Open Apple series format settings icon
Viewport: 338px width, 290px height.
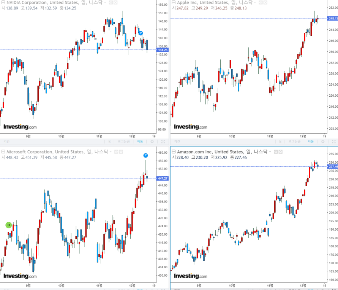tap(265, 3)
